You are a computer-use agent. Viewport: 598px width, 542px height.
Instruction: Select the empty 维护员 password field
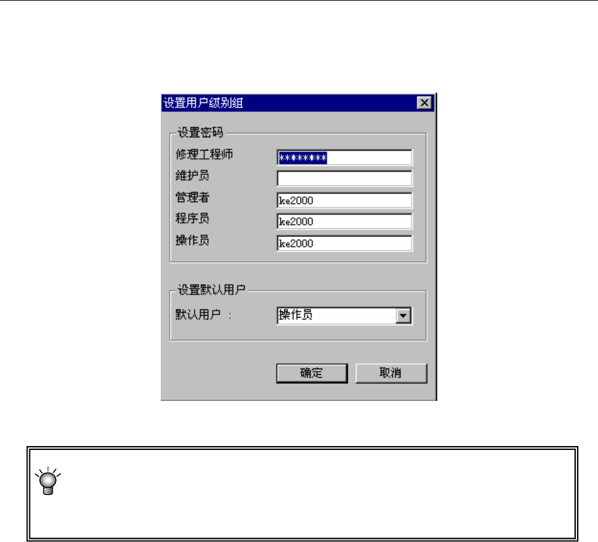[344, 179]
